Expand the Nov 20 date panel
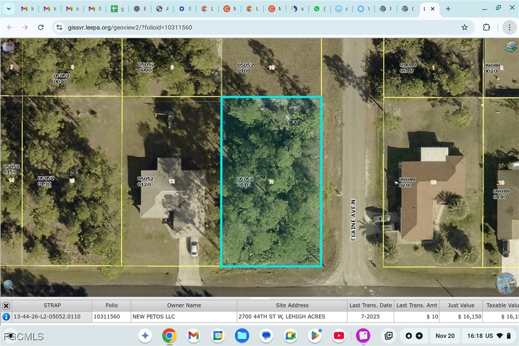 [x=444, y=335]
